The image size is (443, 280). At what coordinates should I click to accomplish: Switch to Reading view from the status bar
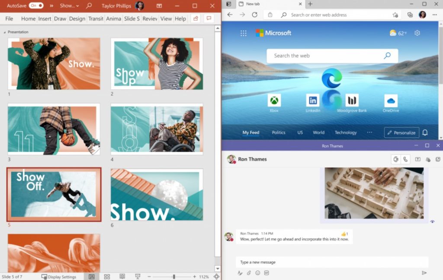pyautogui.click(x=122, y=276)
